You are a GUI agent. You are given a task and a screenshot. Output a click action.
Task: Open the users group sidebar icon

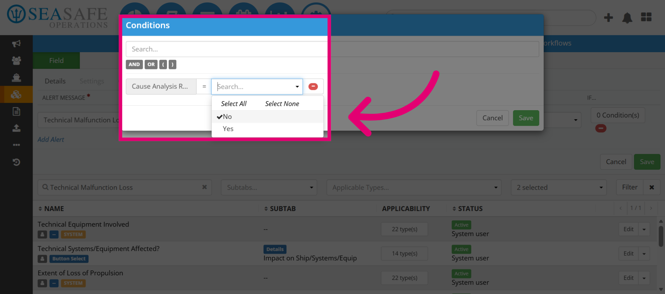pyautogui.click(x=16, y=60)
